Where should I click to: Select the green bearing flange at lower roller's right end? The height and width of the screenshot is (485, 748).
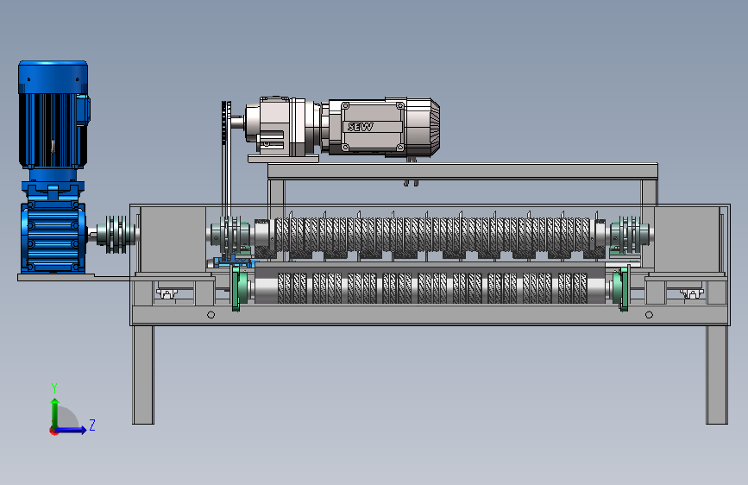[x=621, y=288]
